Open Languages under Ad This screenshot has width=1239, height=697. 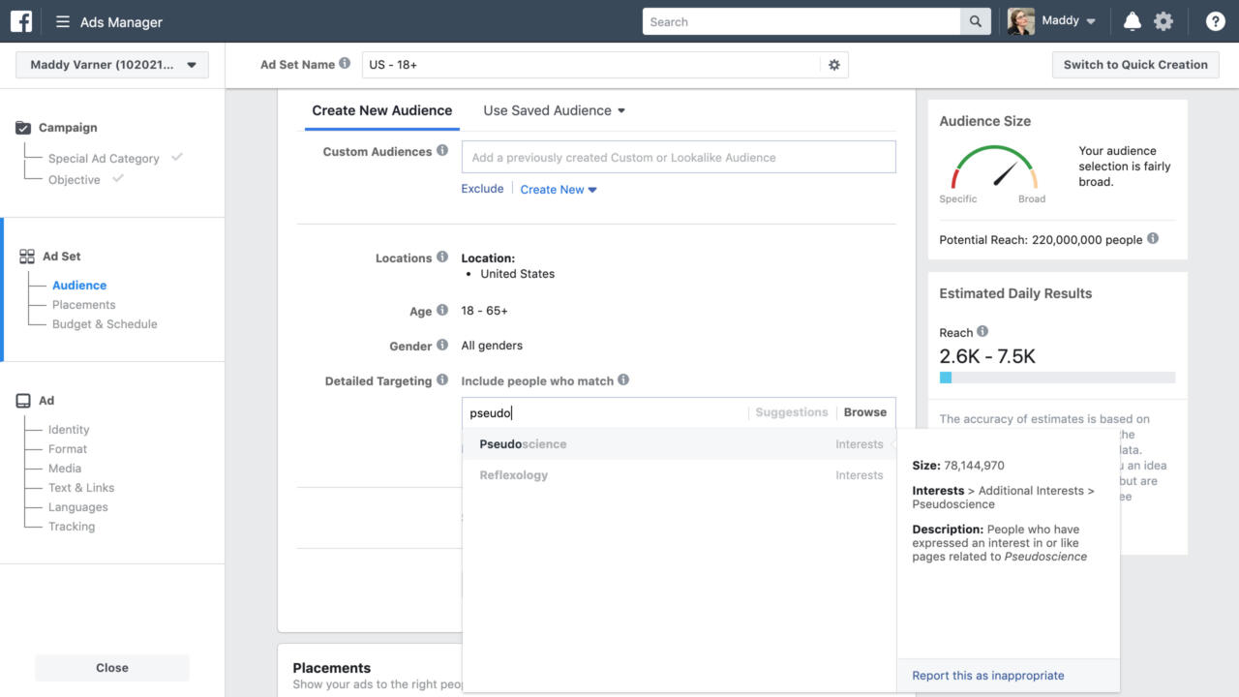pos(78,507)
